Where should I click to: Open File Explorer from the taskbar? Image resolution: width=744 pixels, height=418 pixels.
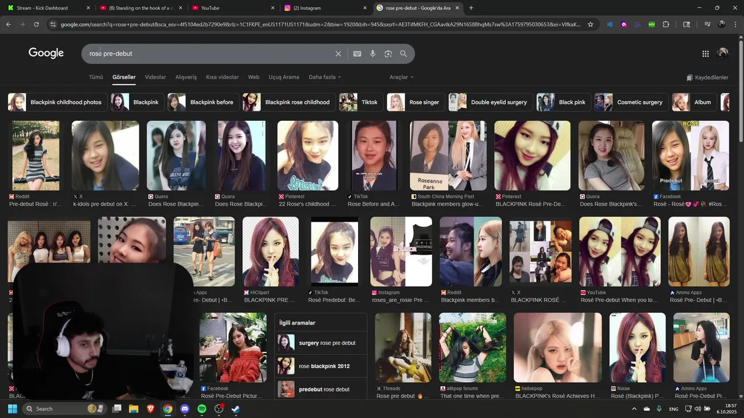point(133,409)
